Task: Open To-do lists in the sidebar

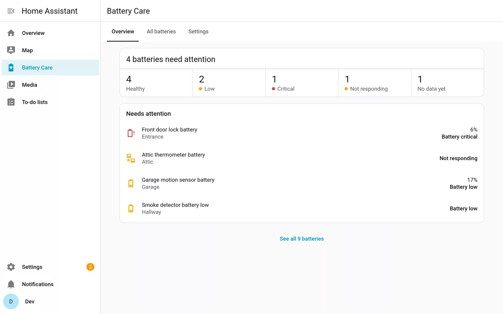Action: 50,102
